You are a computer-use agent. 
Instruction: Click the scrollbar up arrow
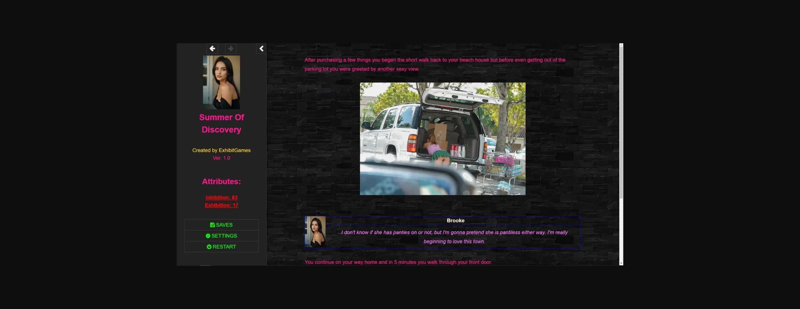(621, 45)
